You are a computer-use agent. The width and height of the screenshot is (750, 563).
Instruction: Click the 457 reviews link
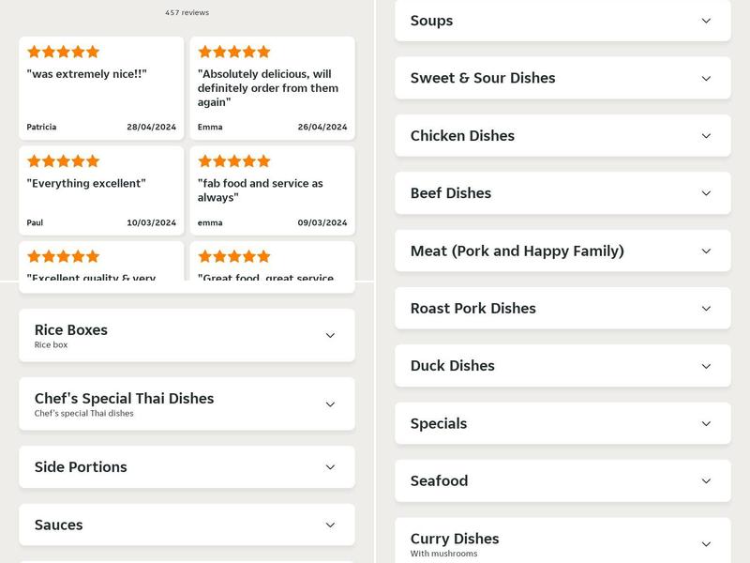187,12
